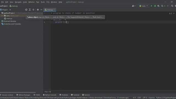
Task: Open the Navigate menu
Action: 18,2
